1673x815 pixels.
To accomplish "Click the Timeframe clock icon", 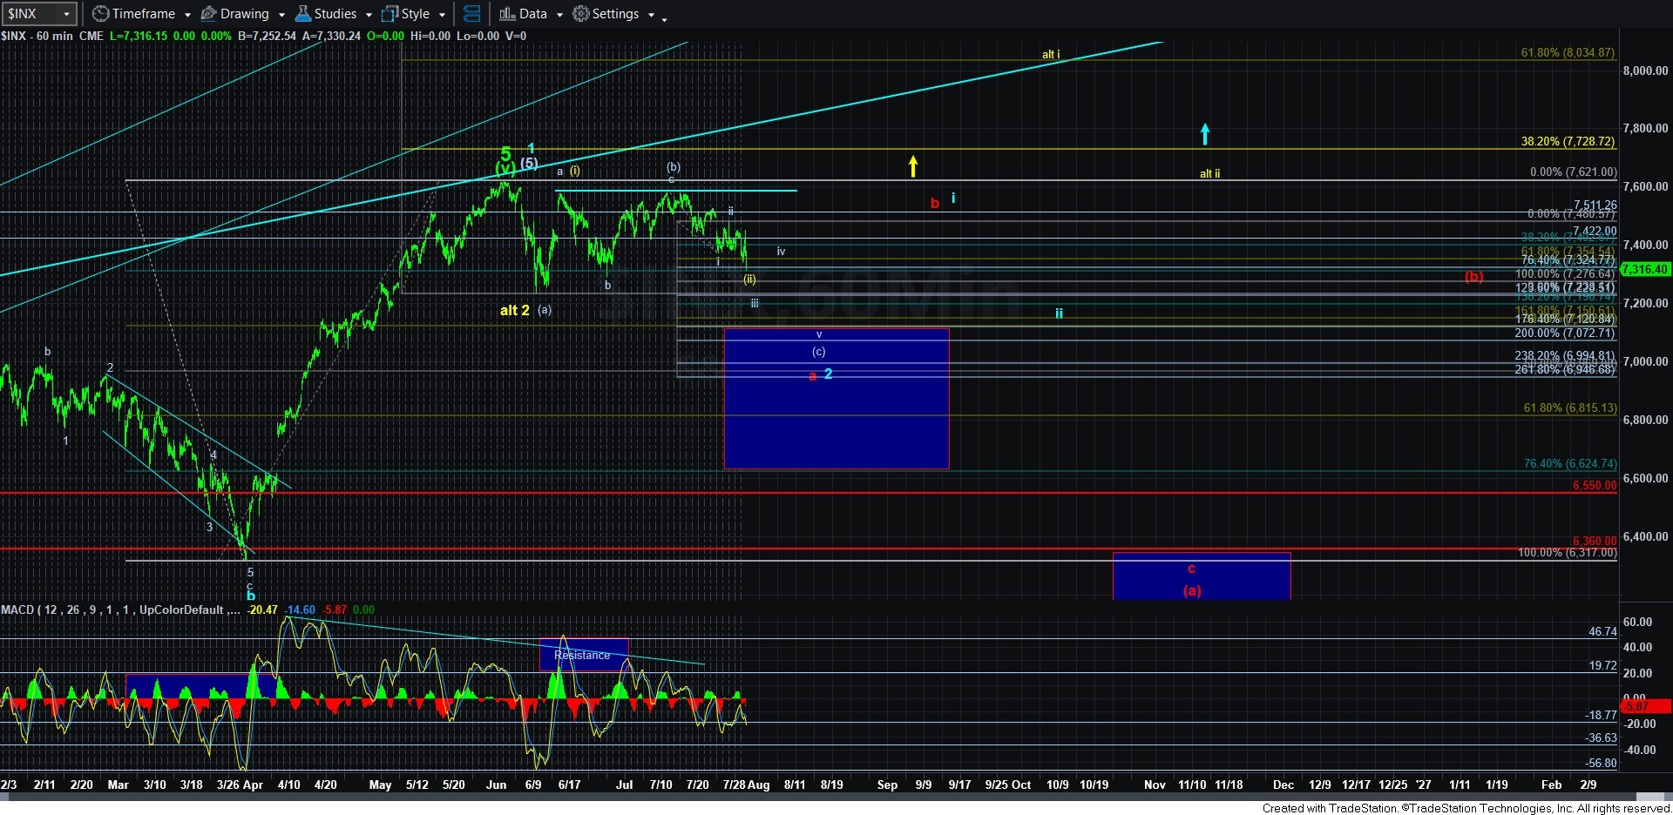I will pyautogui.click(x=101, y=14).
